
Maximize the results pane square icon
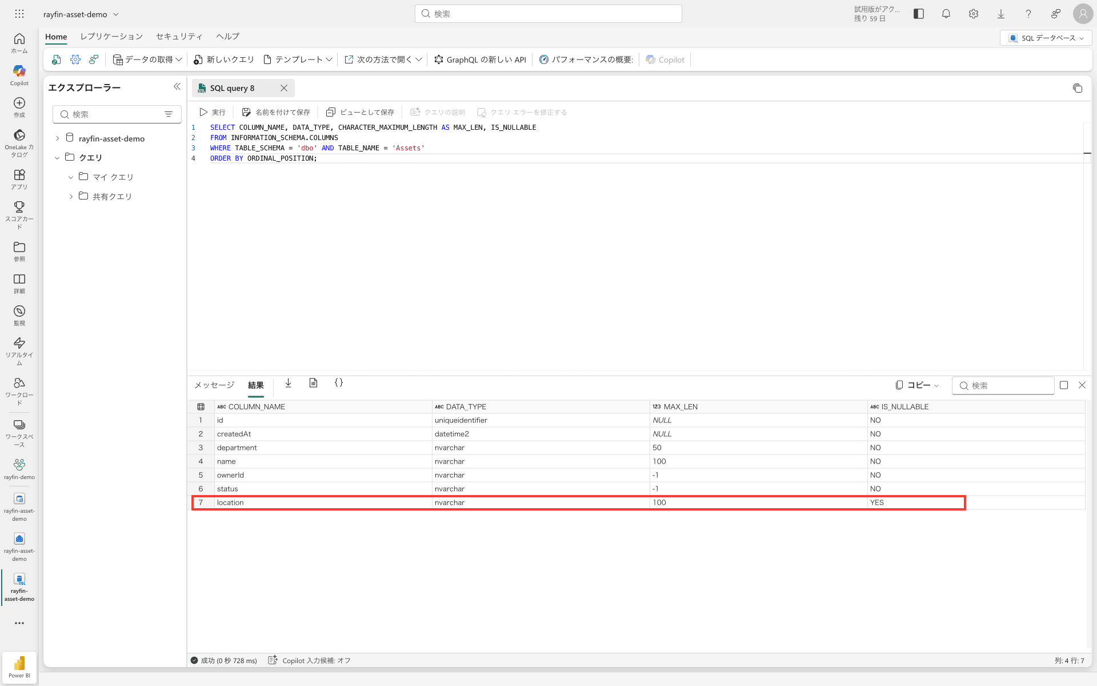tap(1064, 385)
